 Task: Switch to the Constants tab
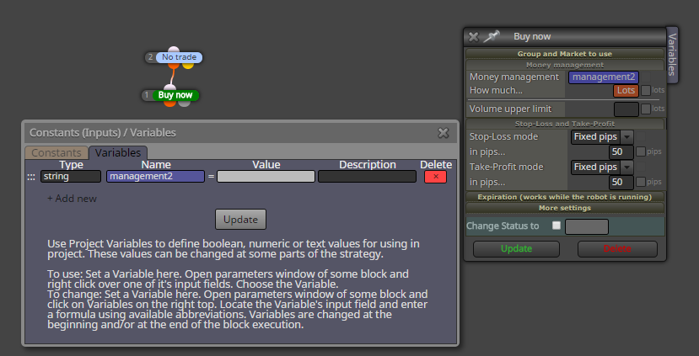[56, 152]
